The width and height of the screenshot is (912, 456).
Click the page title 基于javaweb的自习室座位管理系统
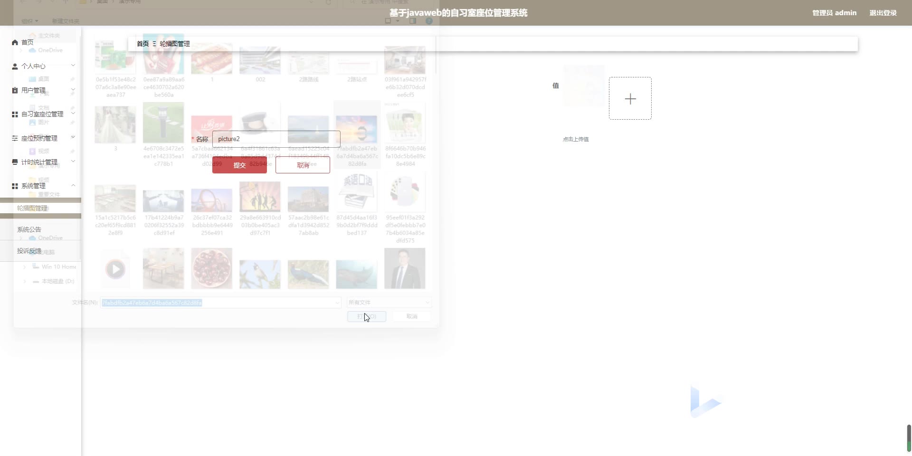[x=458, y=13]
